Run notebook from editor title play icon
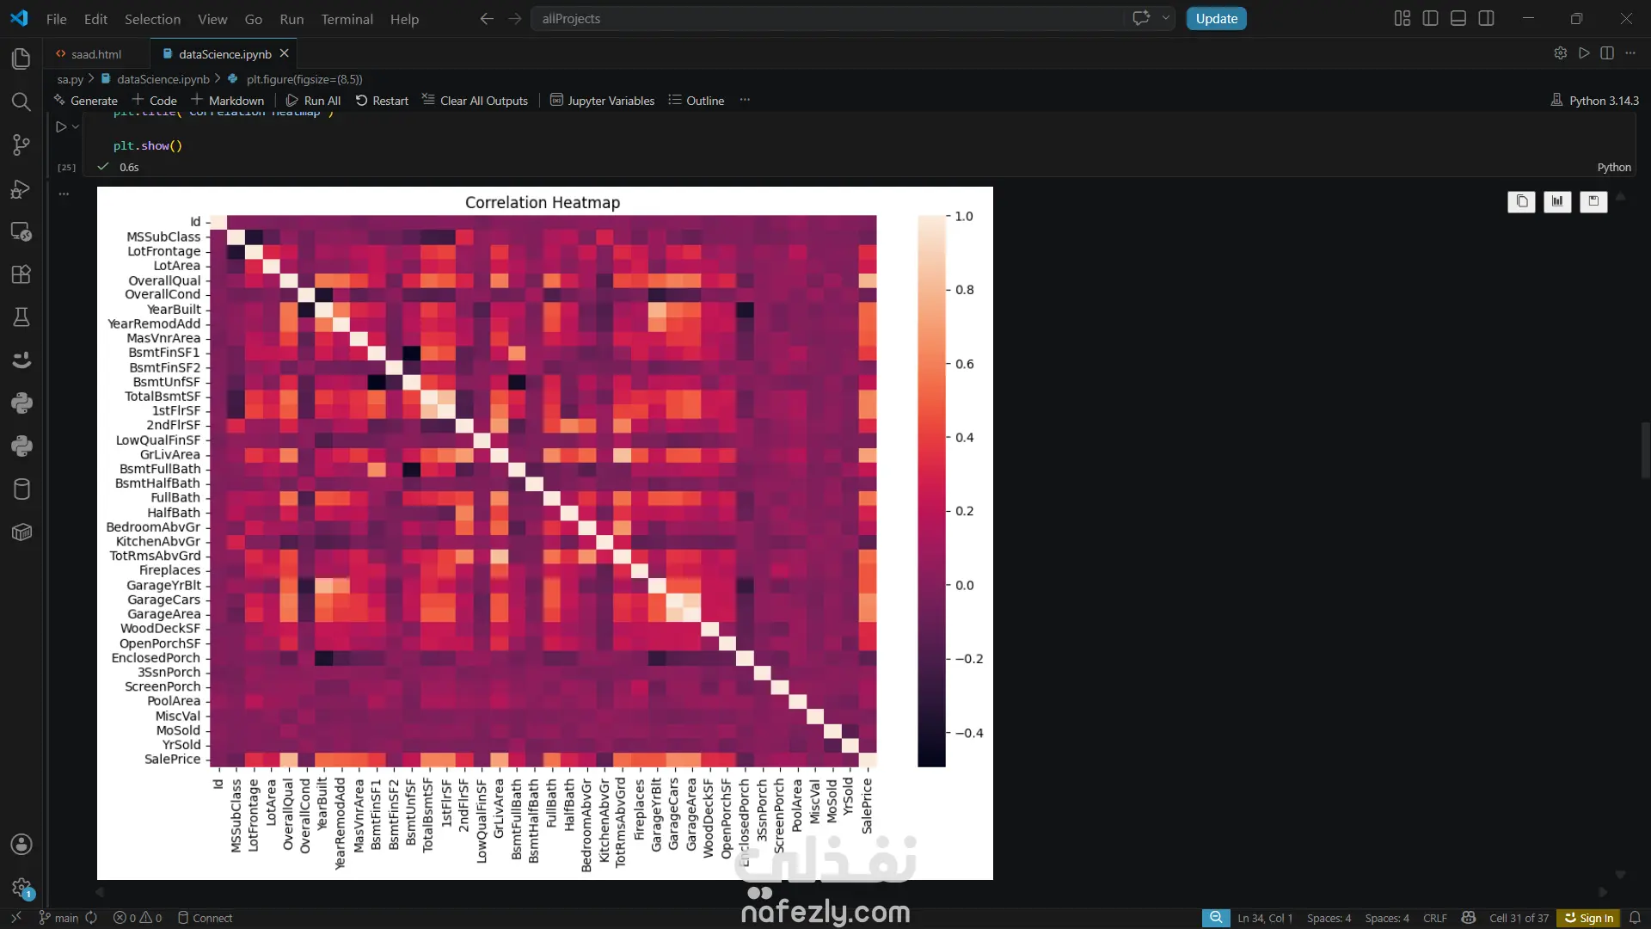 tap(1584, 53)
